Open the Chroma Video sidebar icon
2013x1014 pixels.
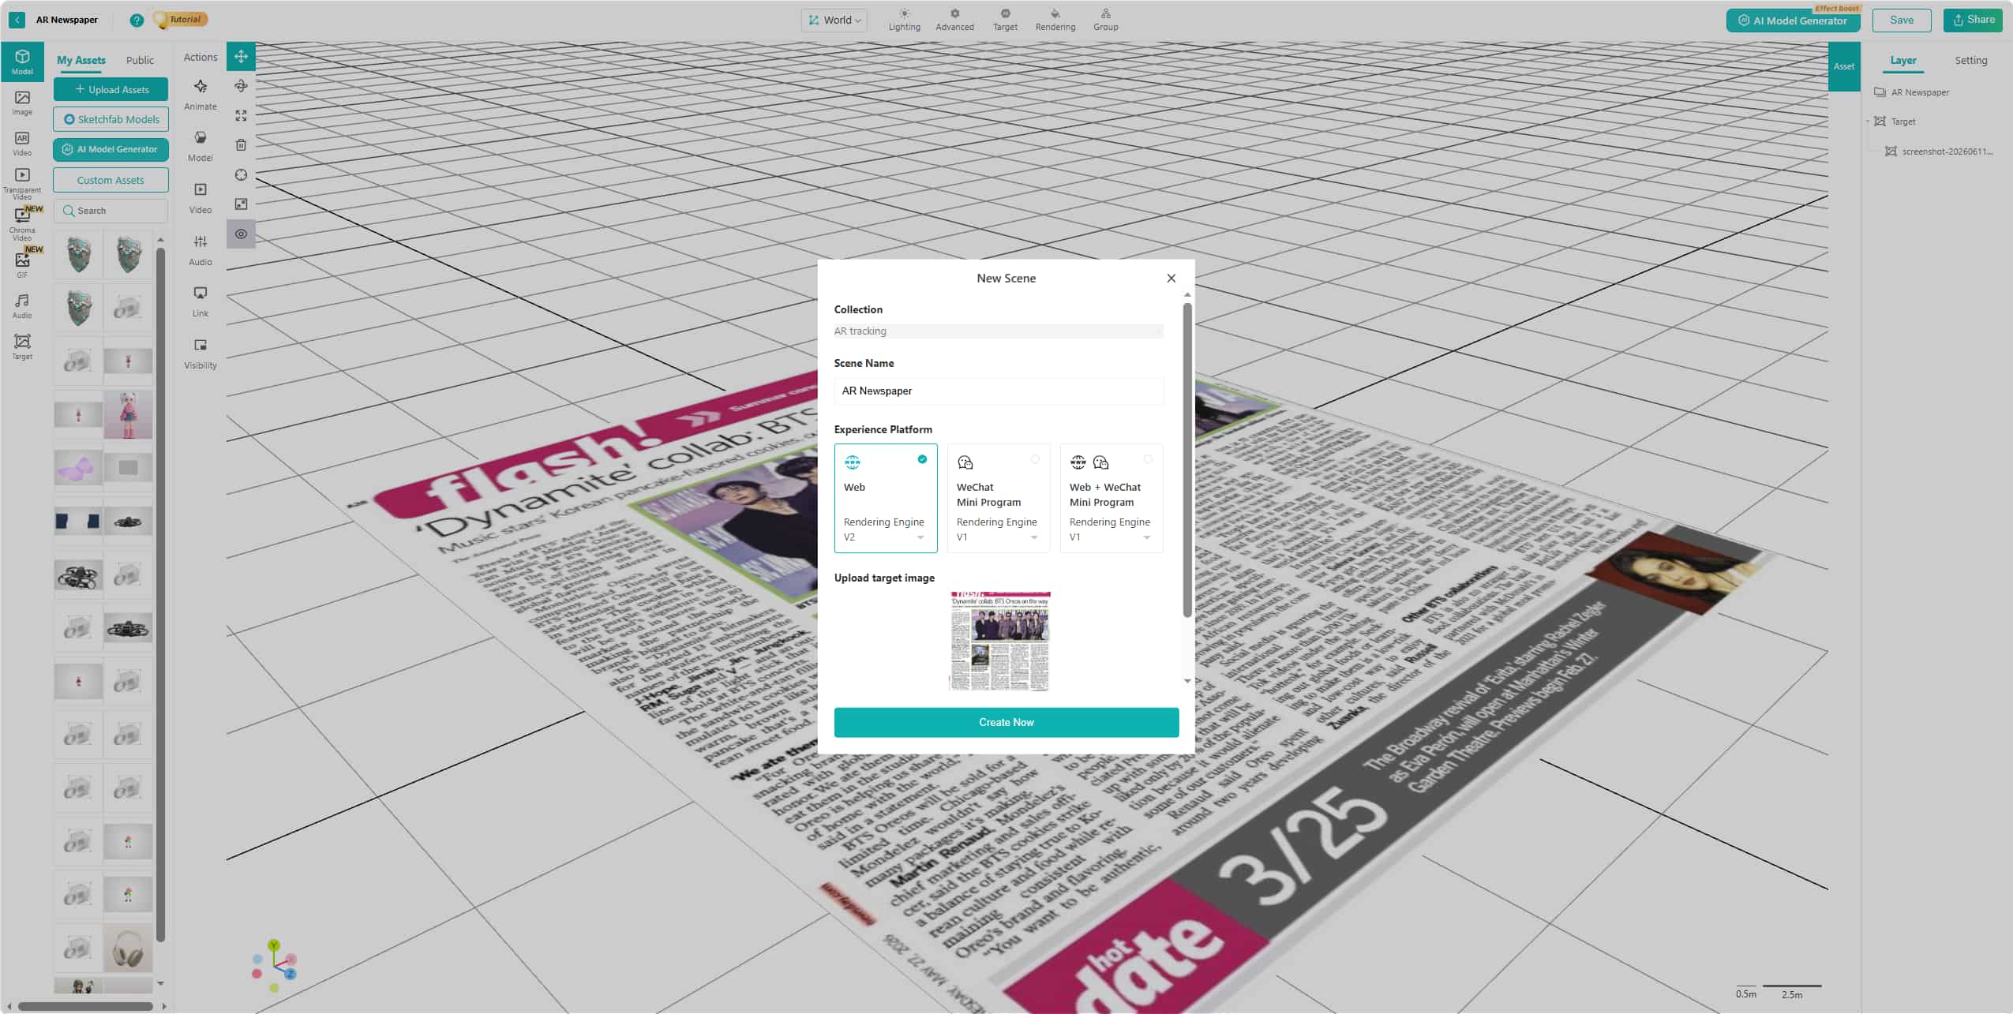coord(22,223)
